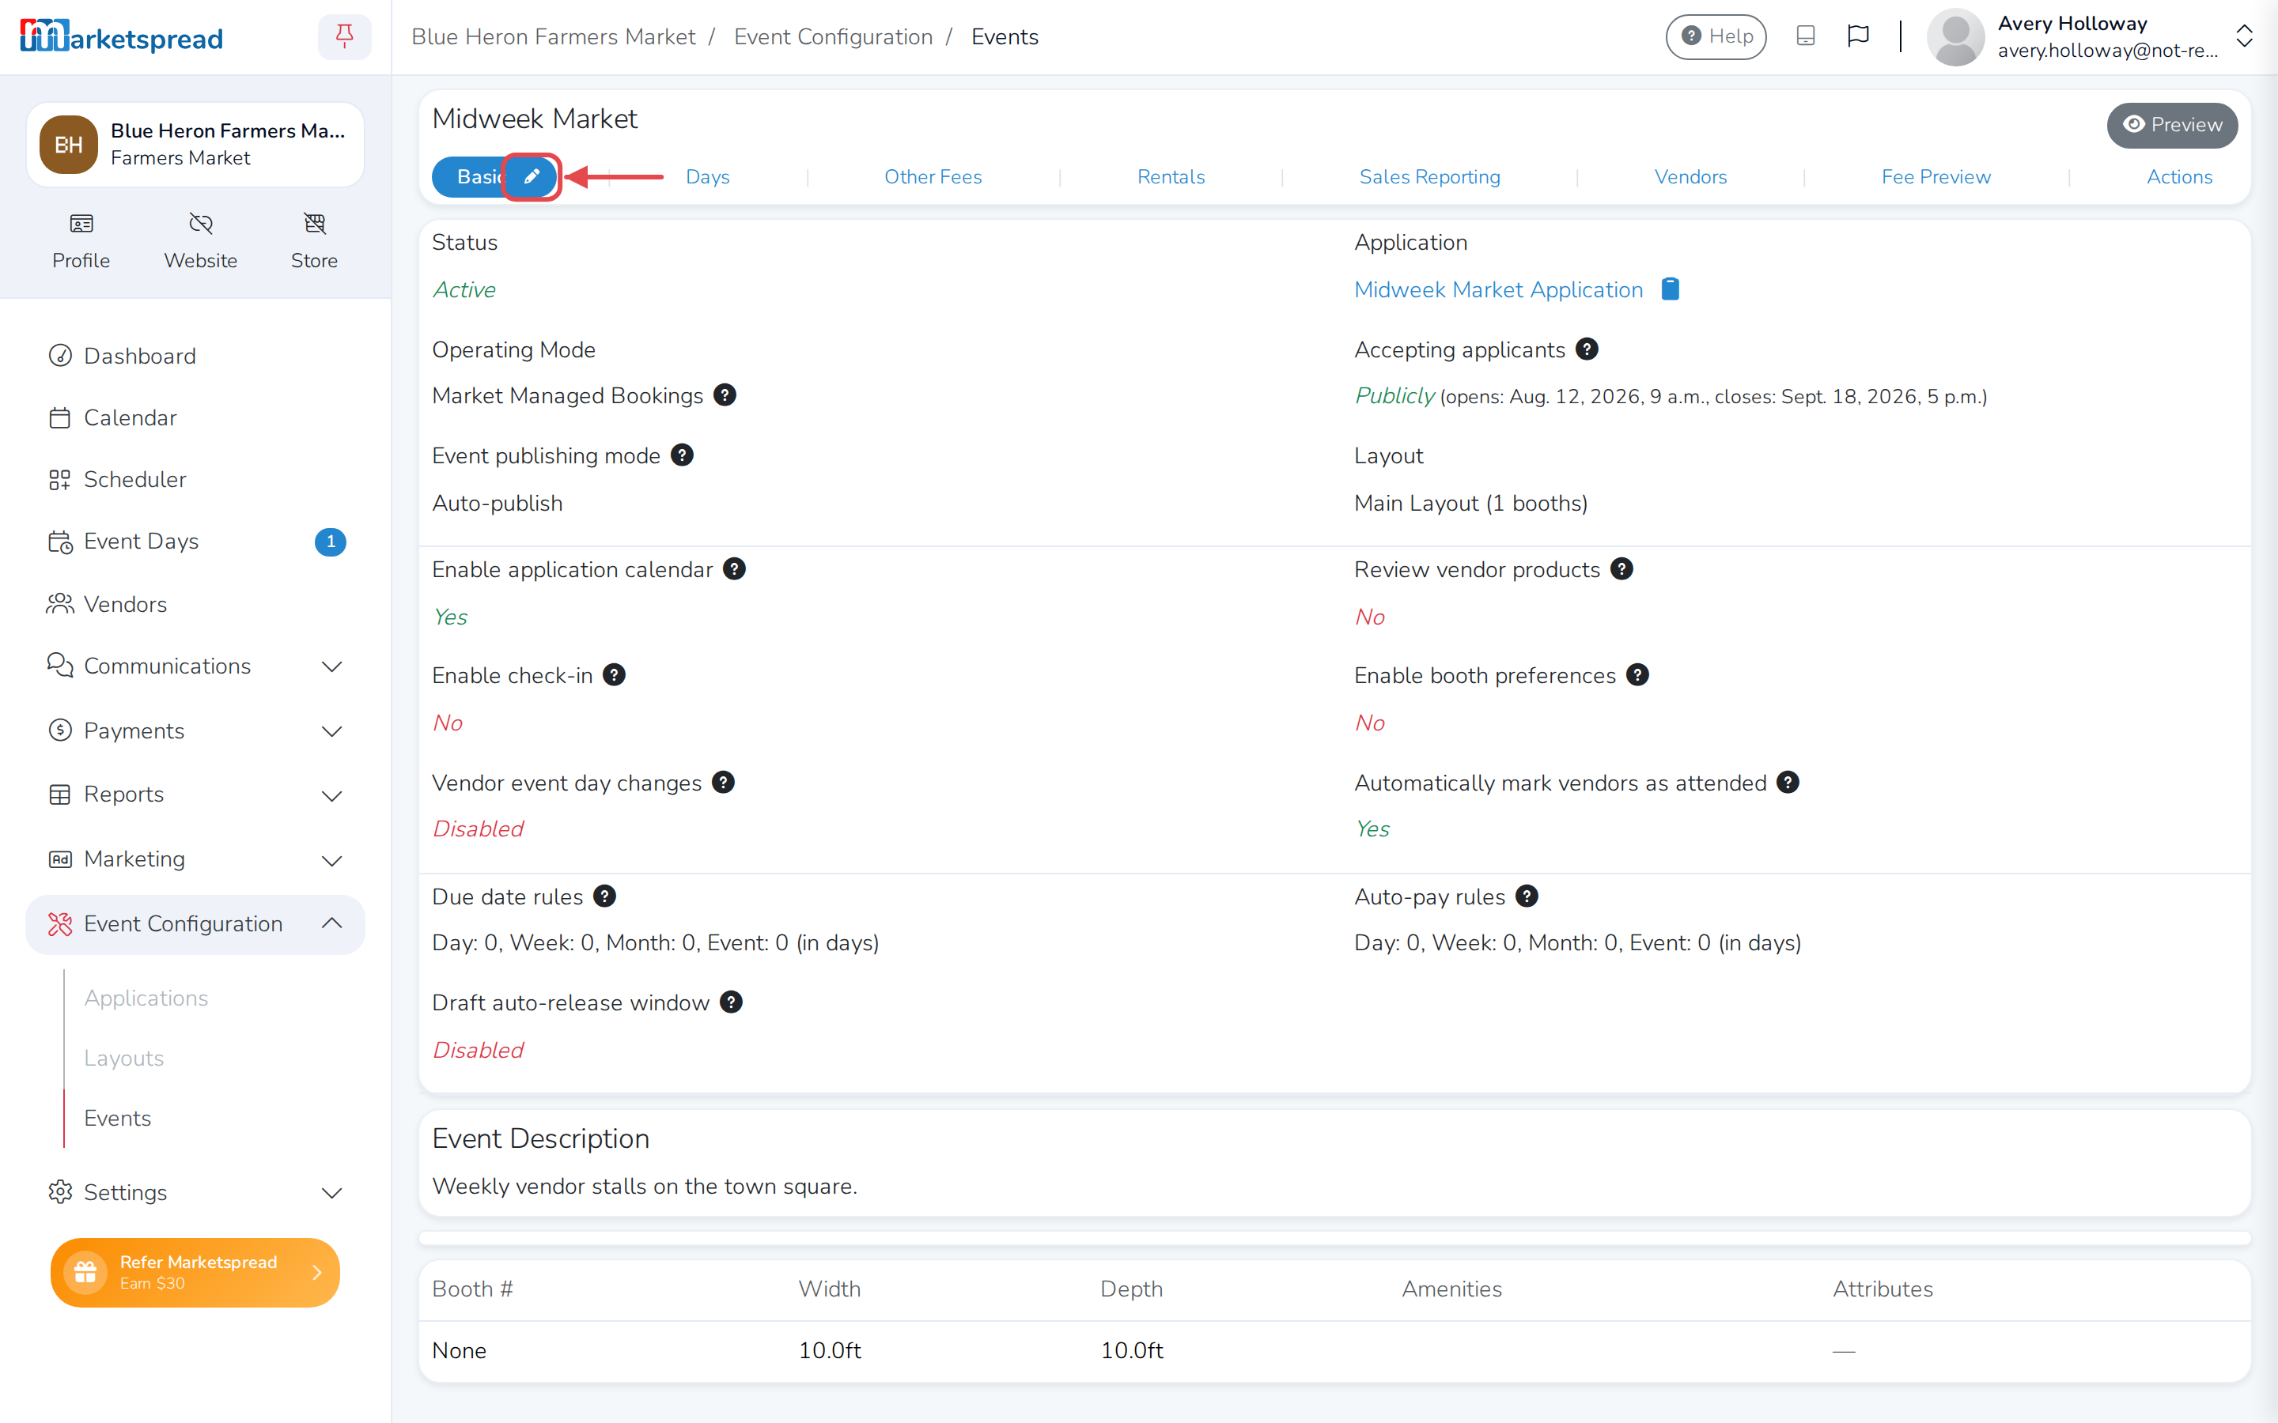
Task: Expand the Marketing menu
Action: 195,859
